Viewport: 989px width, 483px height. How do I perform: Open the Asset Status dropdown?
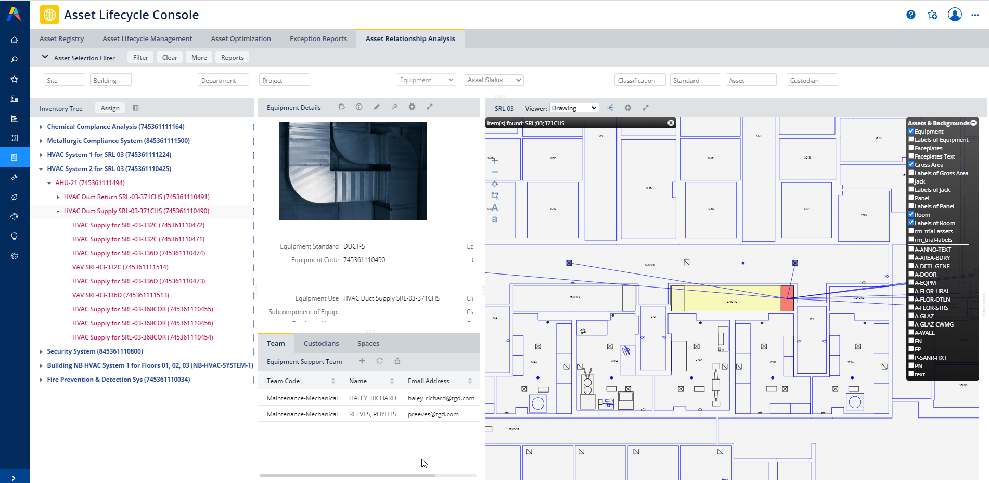coord(493,80)
